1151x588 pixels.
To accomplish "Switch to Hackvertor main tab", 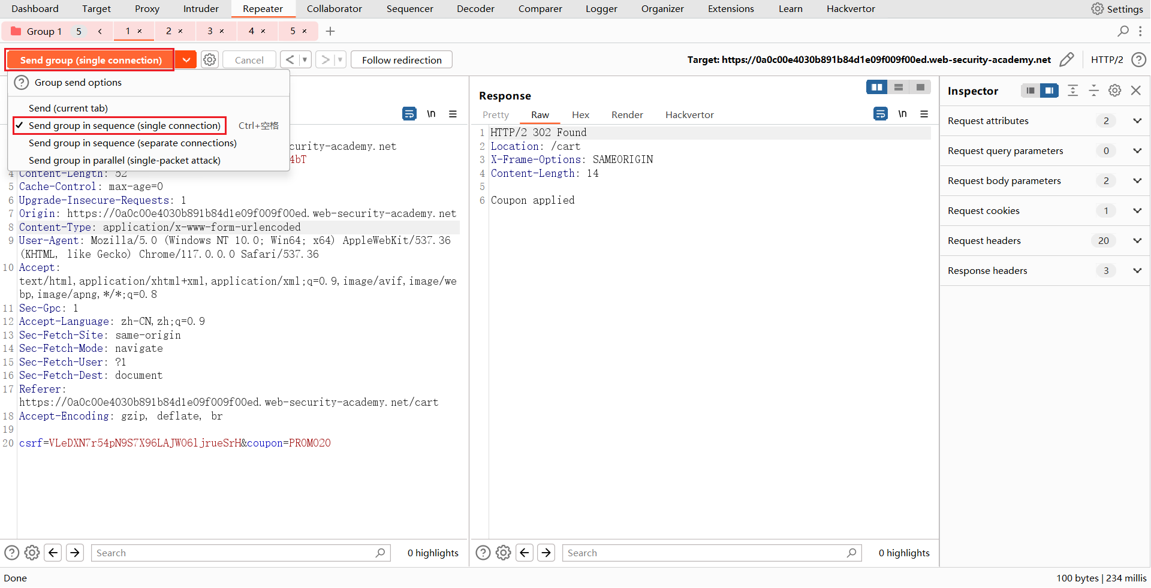I will pyautogui.click(x=851, y=9).
